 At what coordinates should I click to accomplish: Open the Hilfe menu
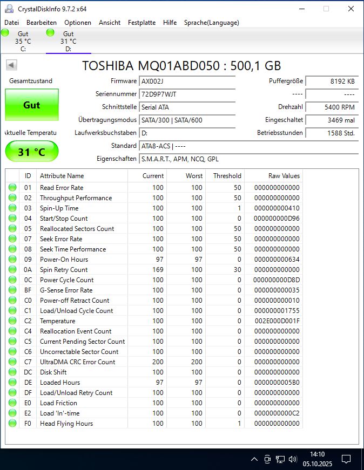click(170, 23)
